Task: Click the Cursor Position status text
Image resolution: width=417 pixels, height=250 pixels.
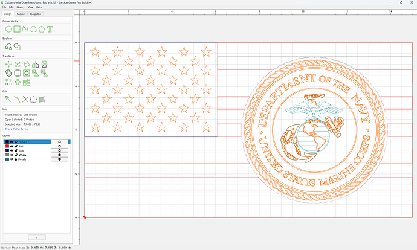Action: (x=36, y=248)
